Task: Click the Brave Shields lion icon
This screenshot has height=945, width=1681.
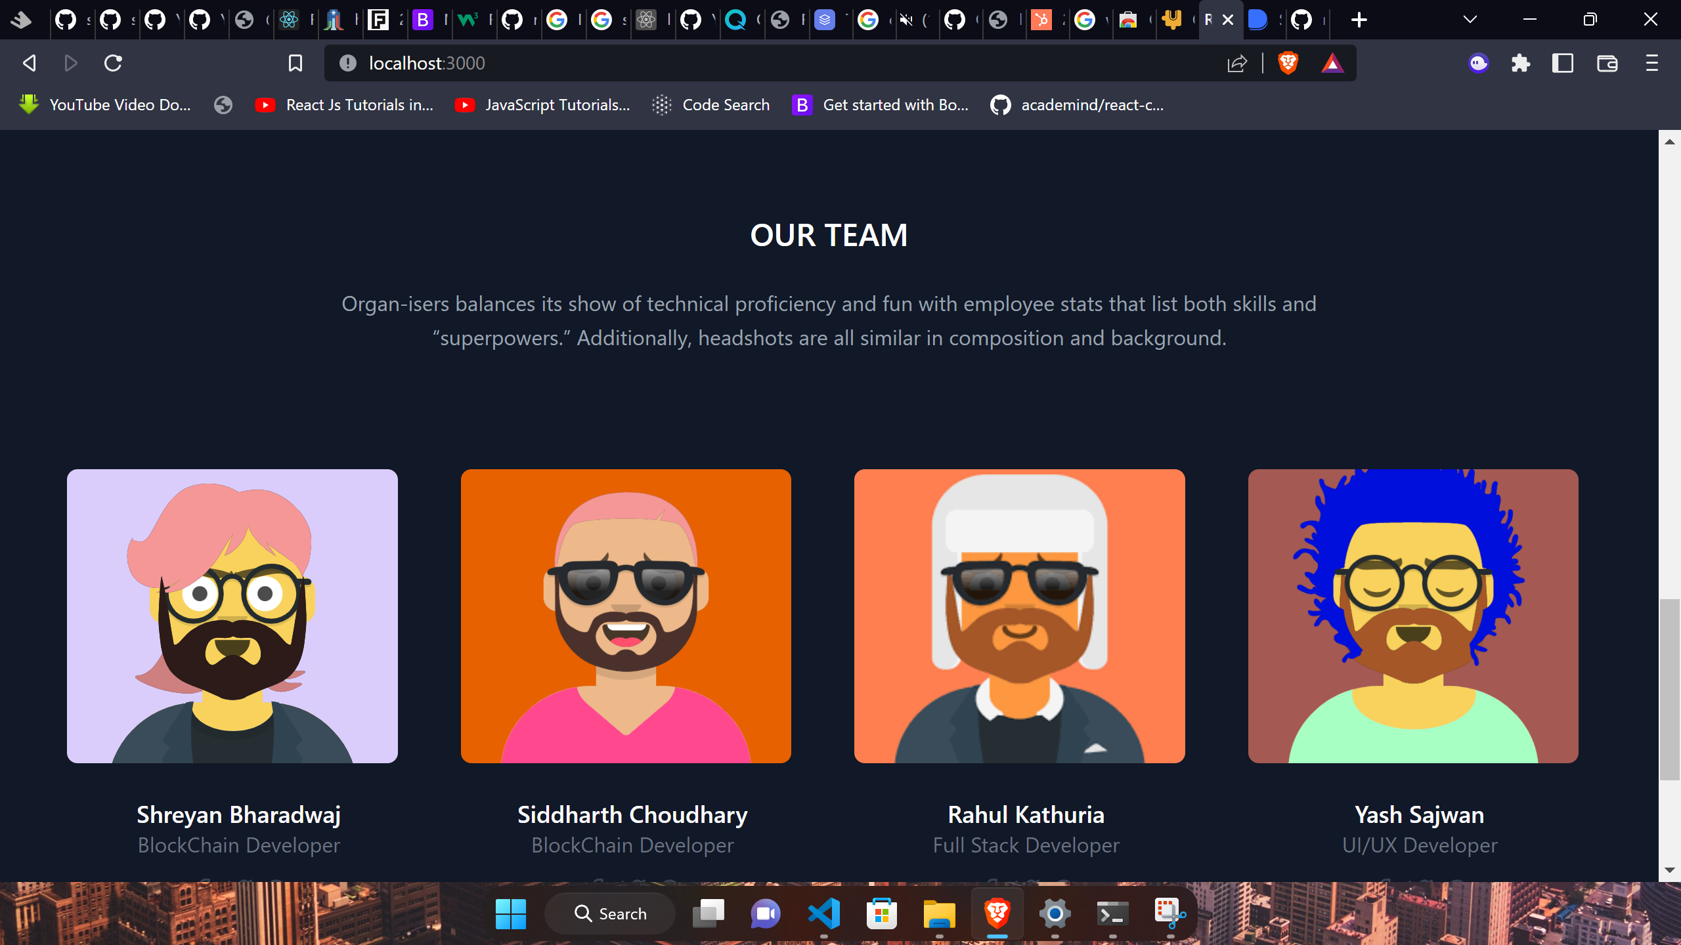Action: tap(1288, 63)
